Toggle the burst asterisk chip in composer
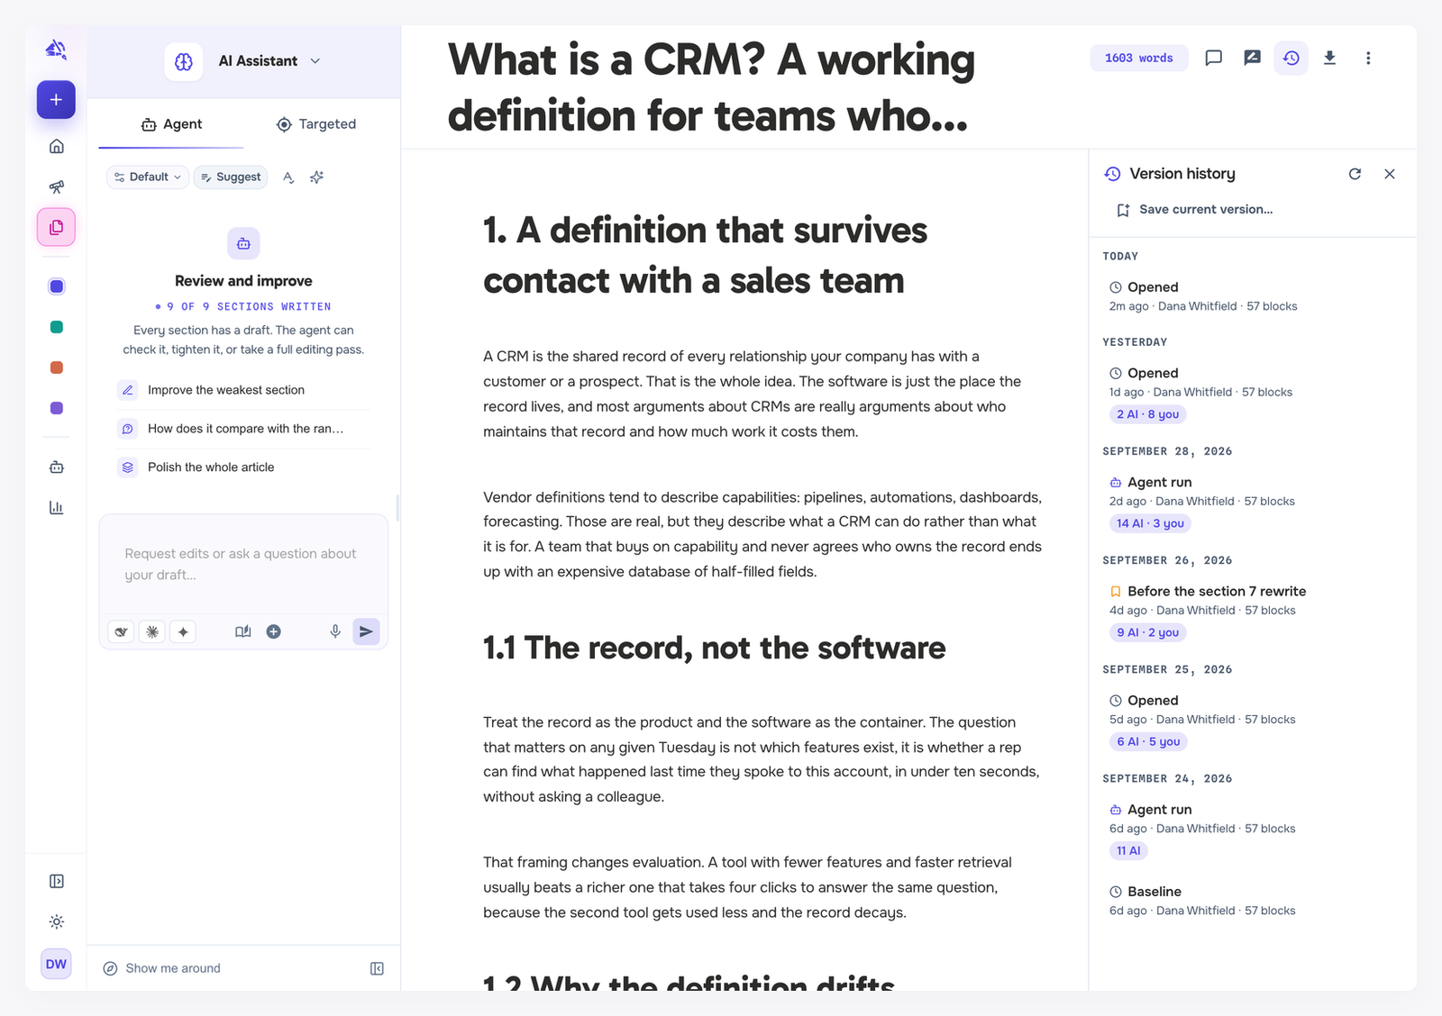This screenshot has width=1442, height=1016. pos(152,631)
